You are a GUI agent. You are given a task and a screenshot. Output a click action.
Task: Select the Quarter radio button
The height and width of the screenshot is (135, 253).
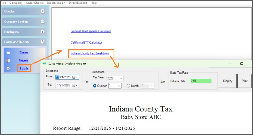click(x=95, y=86)
